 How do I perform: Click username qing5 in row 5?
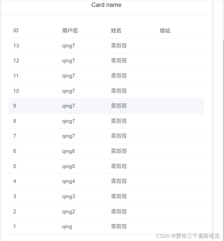point(69,166)
